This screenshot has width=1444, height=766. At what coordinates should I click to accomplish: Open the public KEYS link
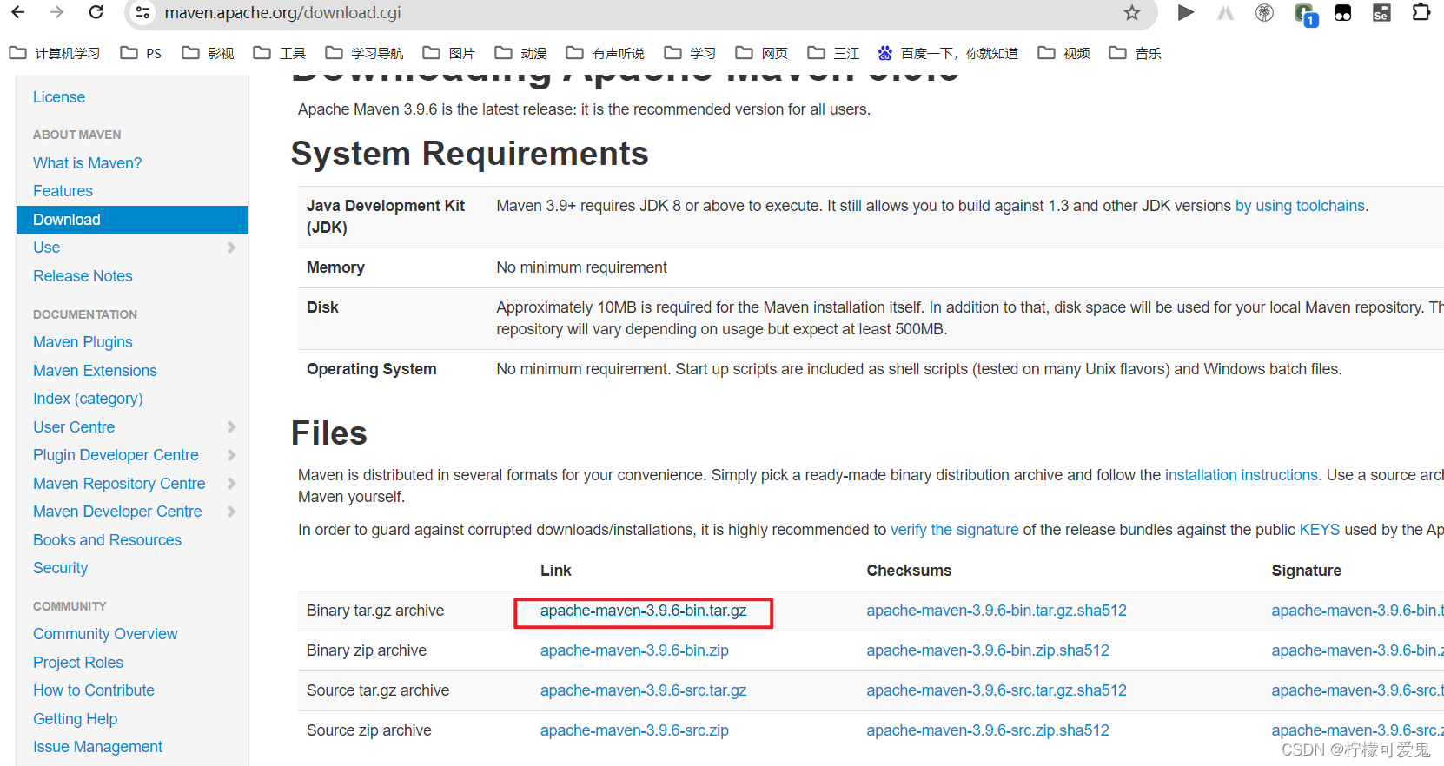(1320, 530)
